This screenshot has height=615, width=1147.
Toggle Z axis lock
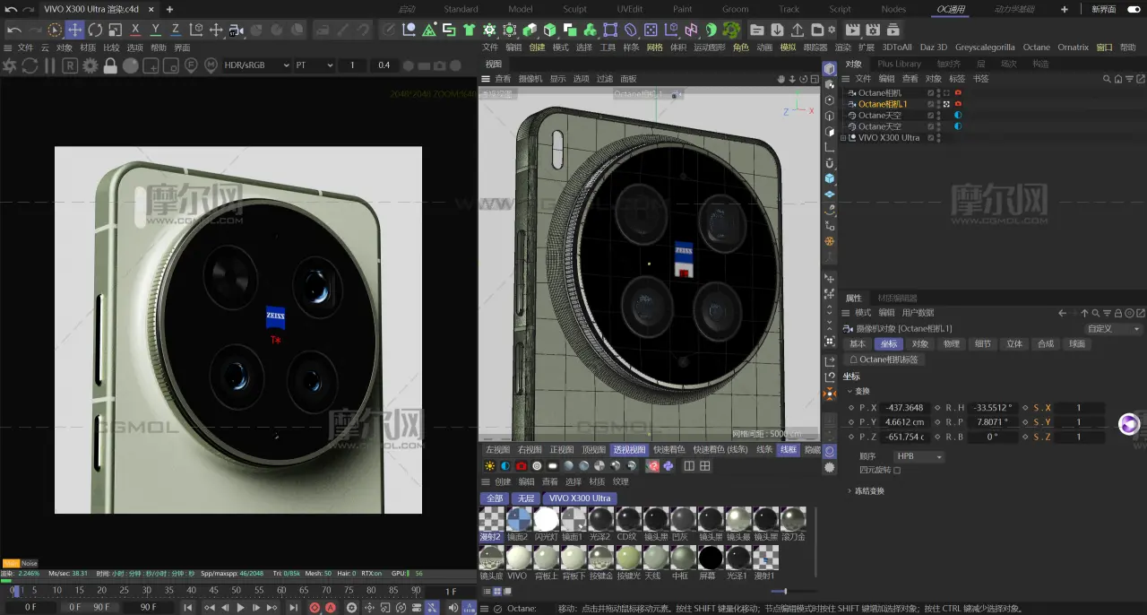[176, 30]
